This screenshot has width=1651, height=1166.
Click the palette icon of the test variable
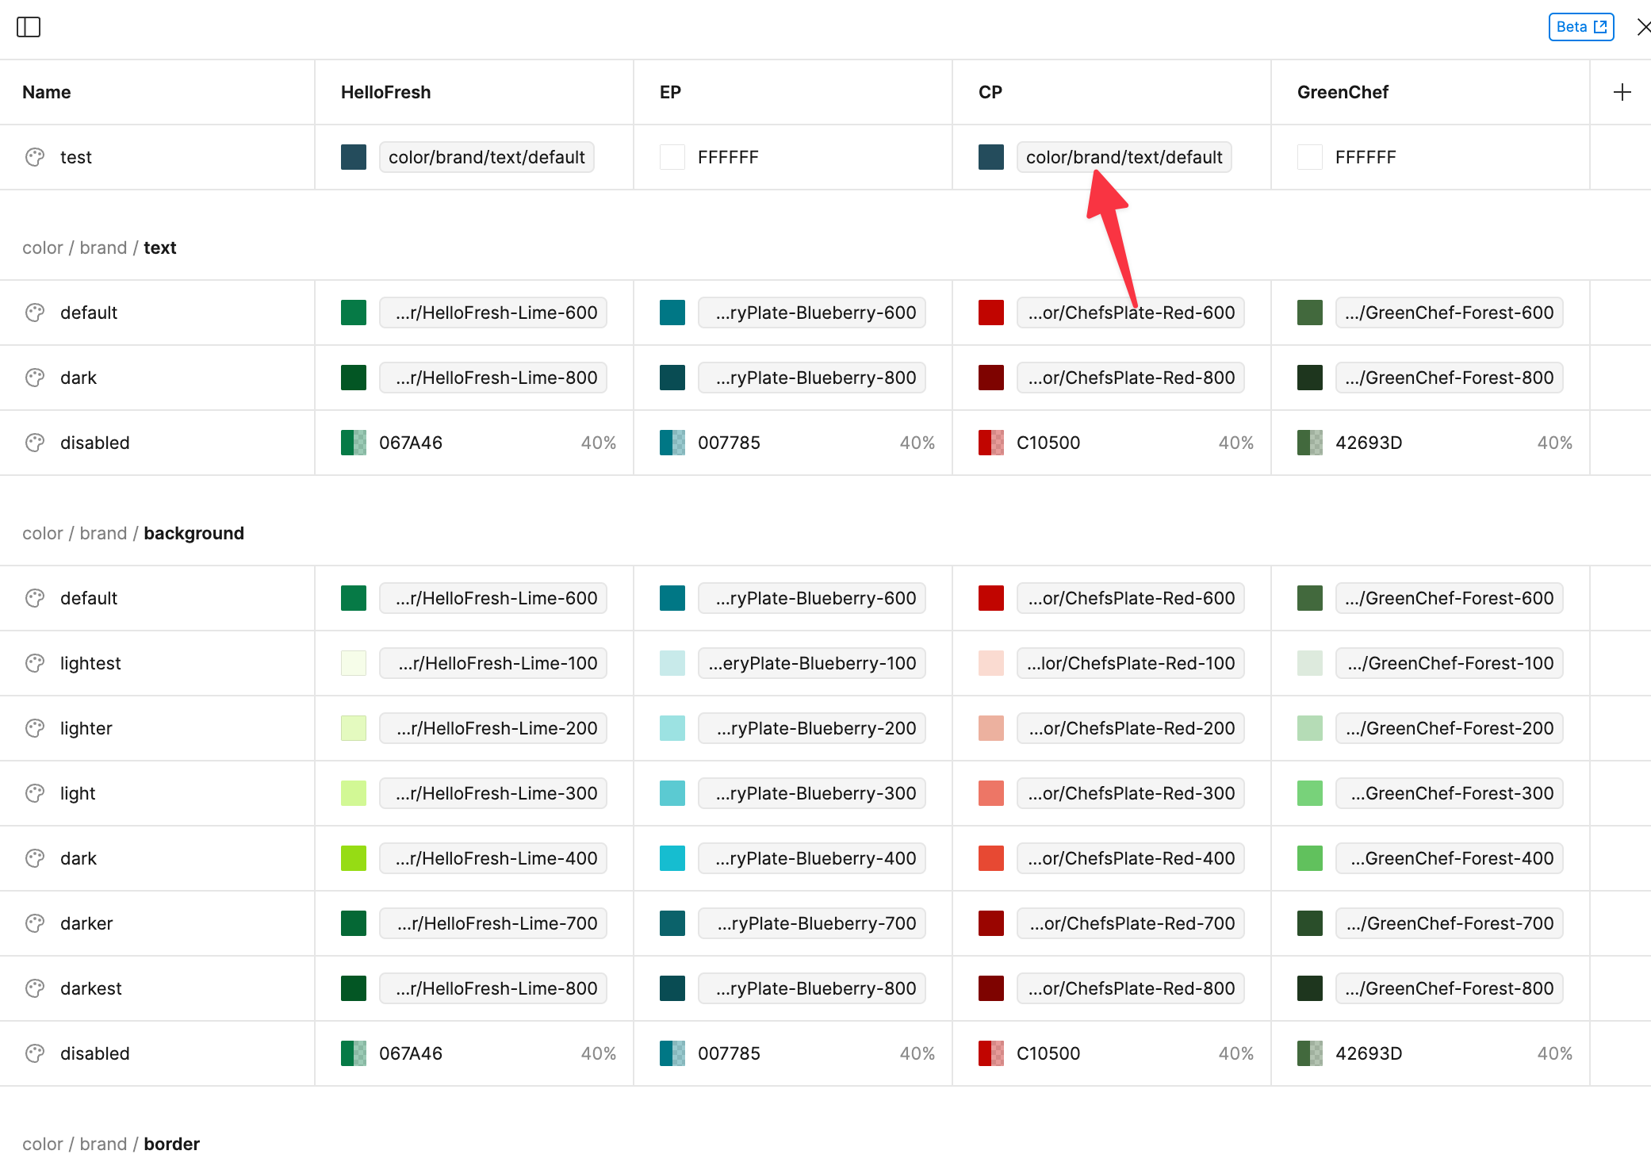35,157
